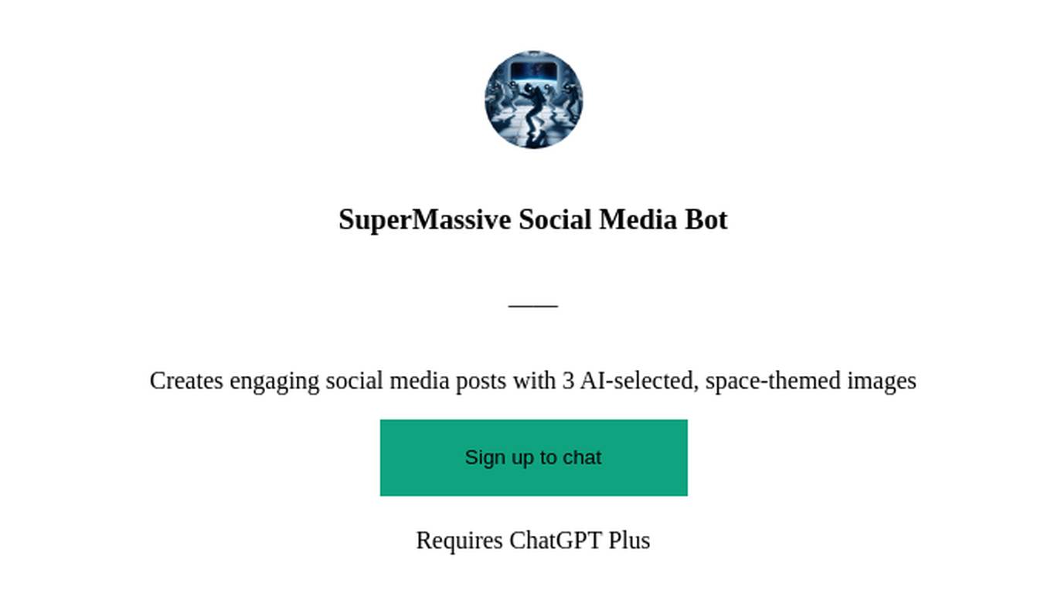Click the word Media in the heading
Screen dimensions: 1051x590
tap(638, 220)
